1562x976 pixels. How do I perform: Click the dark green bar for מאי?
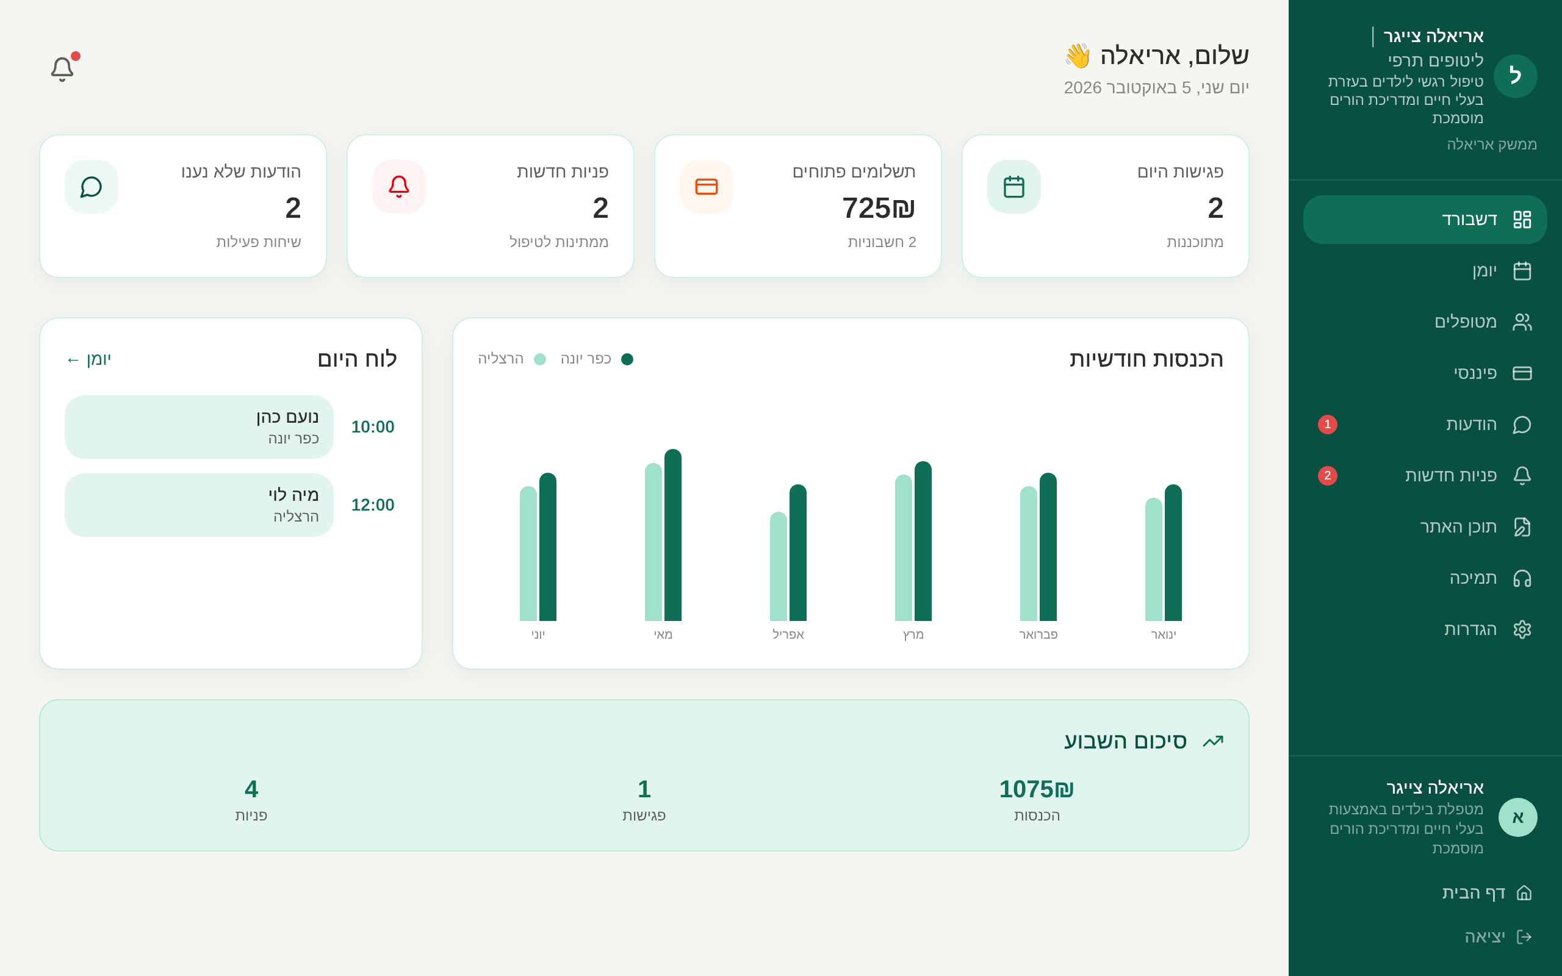click(x=672, y=535)
